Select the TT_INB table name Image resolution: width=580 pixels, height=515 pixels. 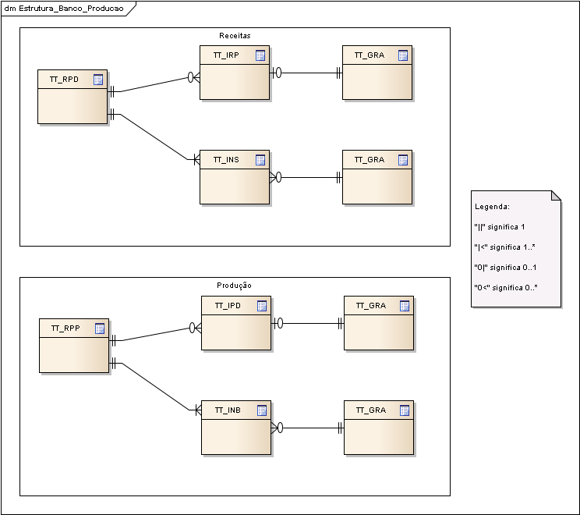228,410
